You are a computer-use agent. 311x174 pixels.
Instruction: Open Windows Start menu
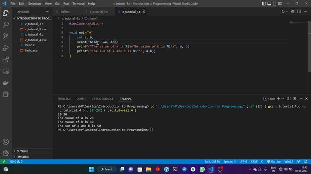coord(91,169)
